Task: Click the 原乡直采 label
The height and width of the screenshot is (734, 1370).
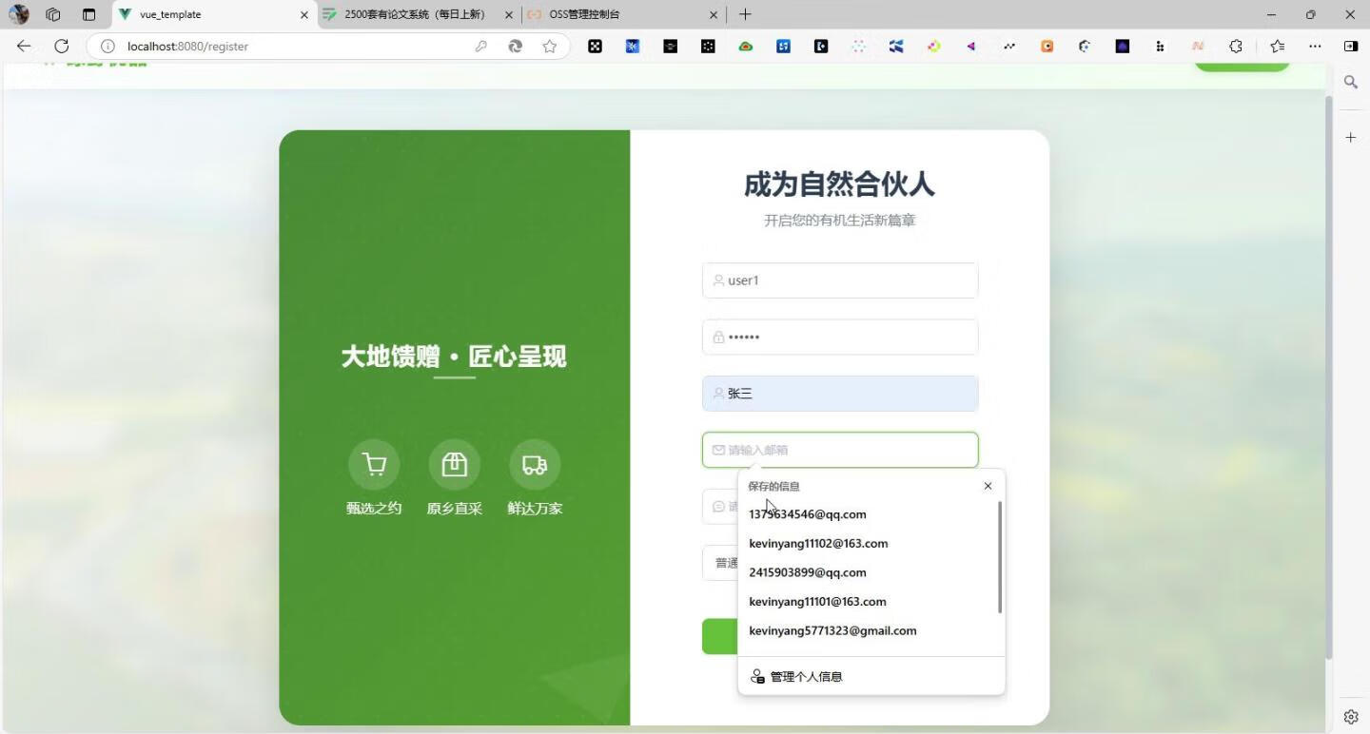Action: 455,509
